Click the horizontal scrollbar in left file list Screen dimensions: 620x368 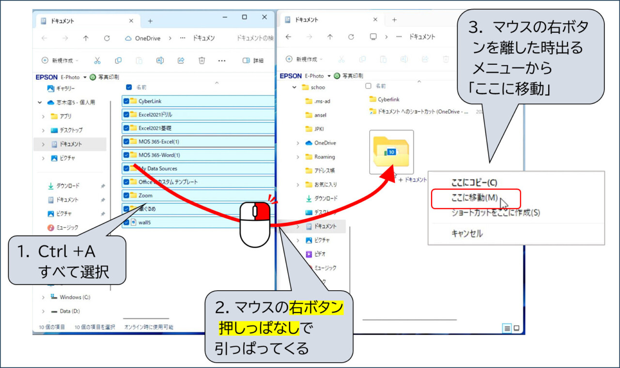146,319
